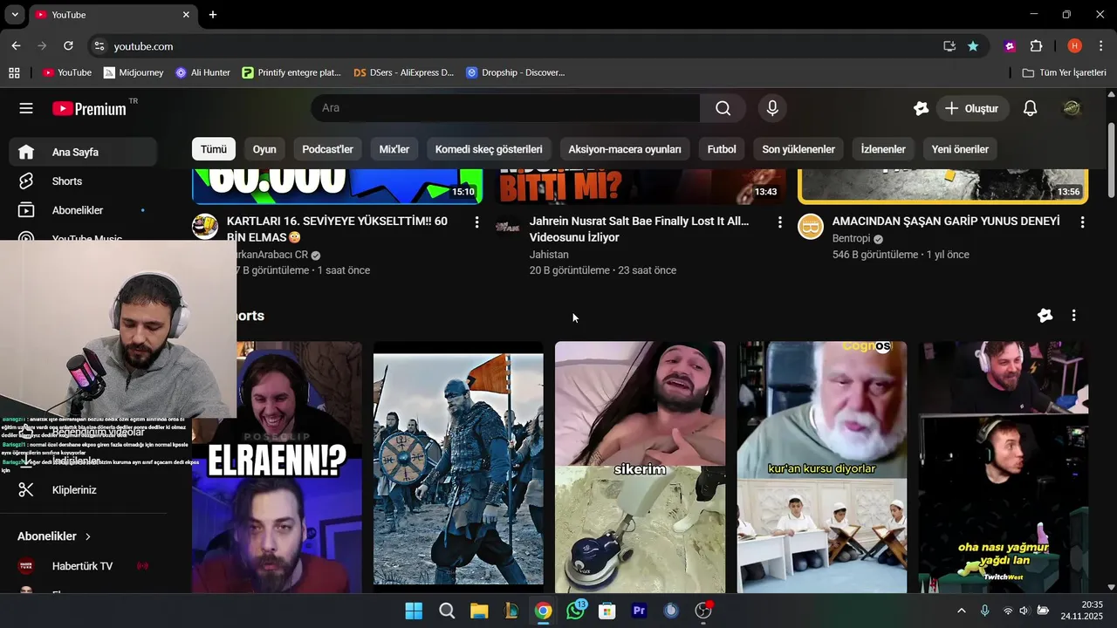Select Podcast'ler filter chip
Screen dimensions: 1117x628
click(328, 149)
